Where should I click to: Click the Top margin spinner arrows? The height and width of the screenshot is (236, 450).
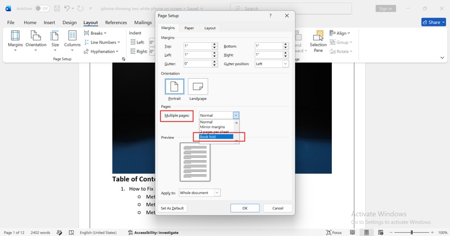(x=215, y=46)
